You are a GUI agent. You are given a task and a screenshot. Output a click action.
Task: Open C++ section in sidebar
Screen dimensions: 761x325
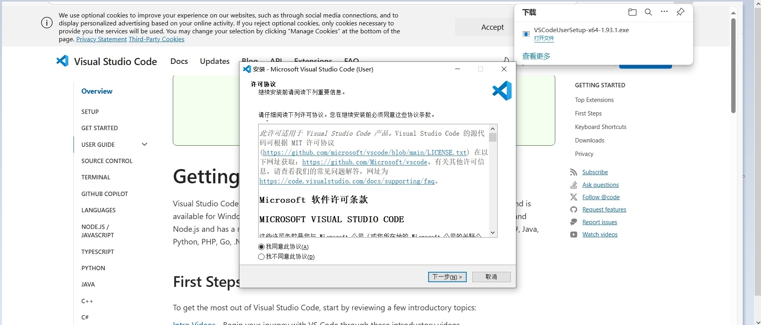(x=87, y=301)
